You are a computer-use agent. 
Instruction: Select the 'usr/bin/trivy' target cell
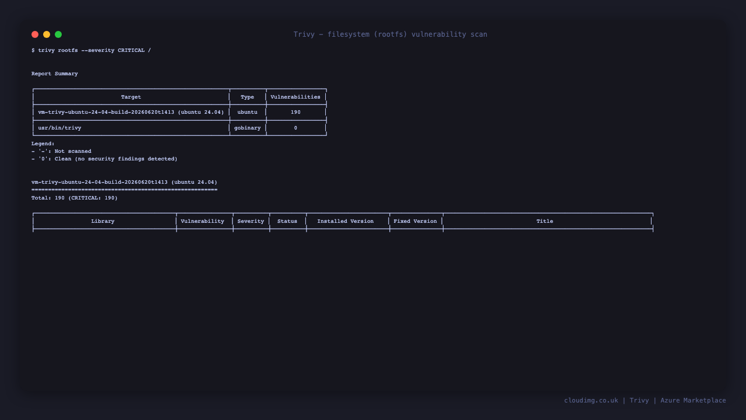tap(59, 128)
